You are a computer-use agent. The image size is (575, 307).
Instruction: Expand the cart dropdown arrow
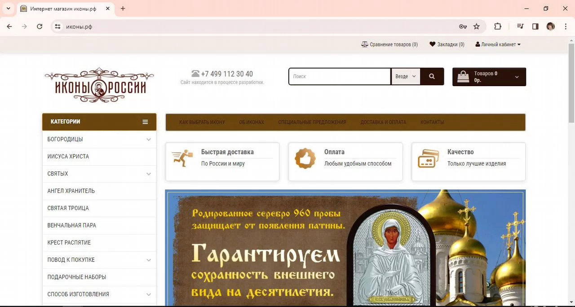(x=517, y=77)
